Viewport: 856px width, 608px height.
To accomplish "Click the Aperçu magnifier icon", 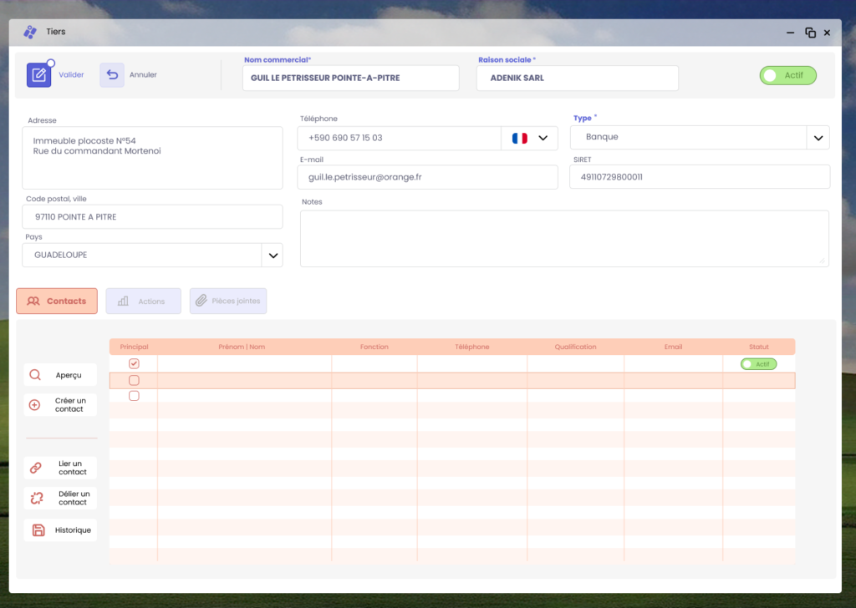I will 35,375.
